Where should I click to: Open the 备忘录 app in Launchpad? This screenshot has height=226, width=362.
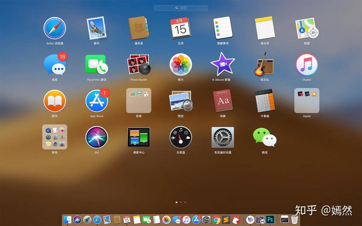(265, 28)
